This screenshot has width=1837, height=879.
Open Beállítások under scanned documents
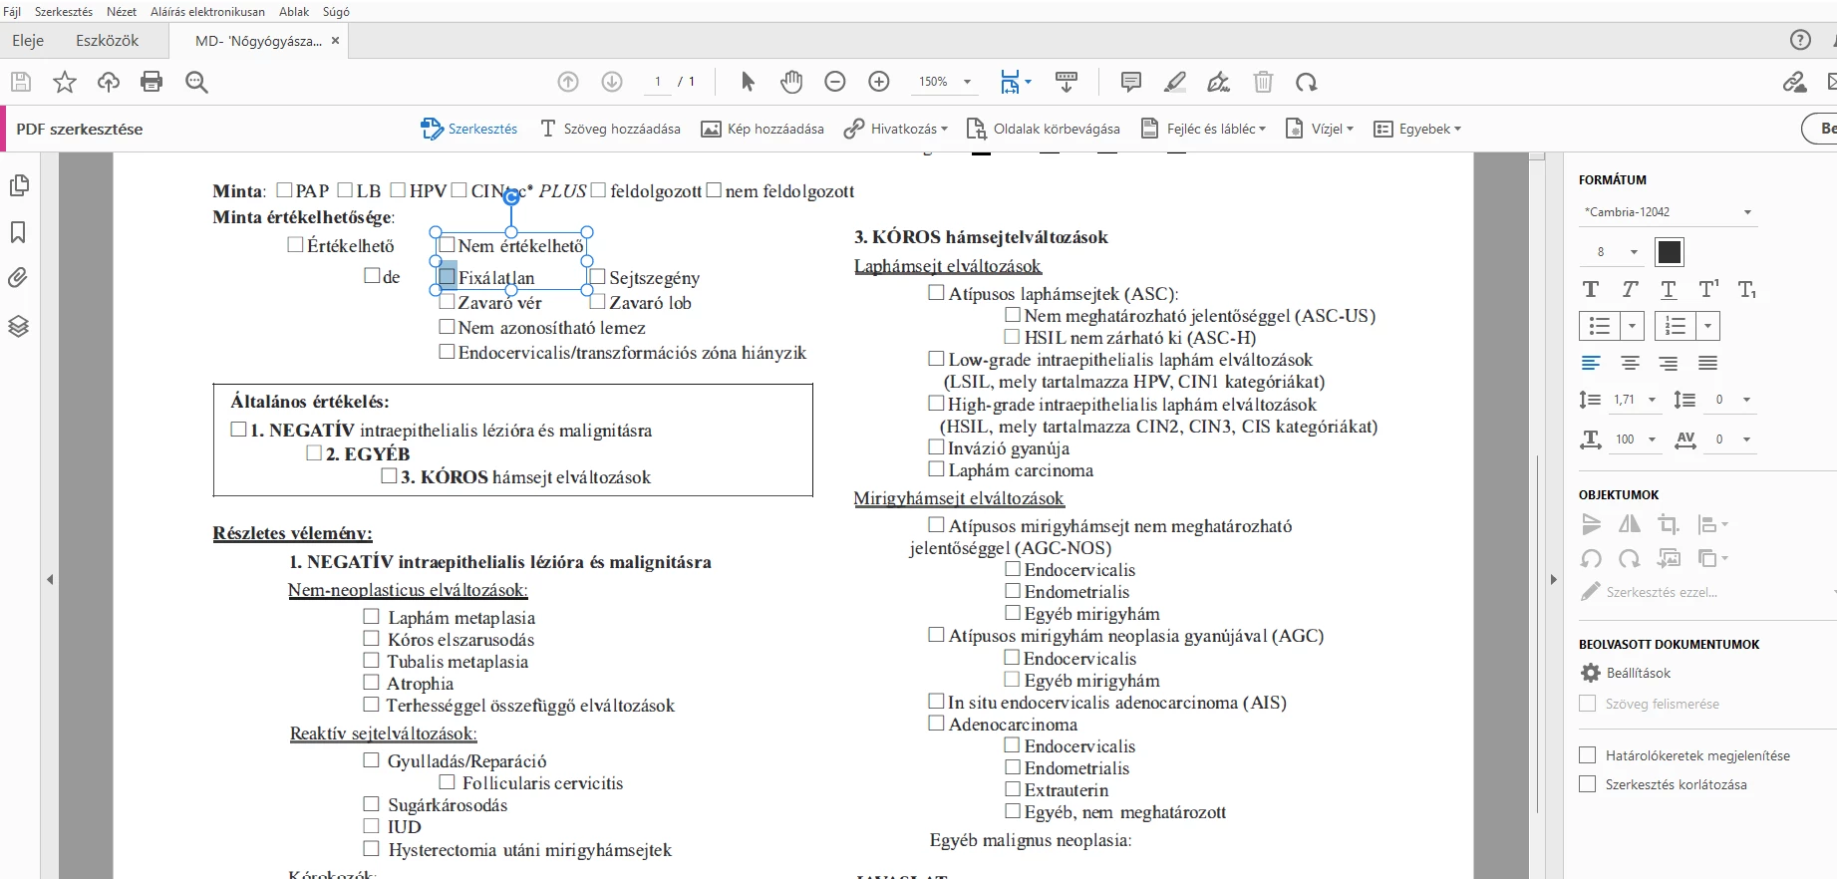[1626, 673]
